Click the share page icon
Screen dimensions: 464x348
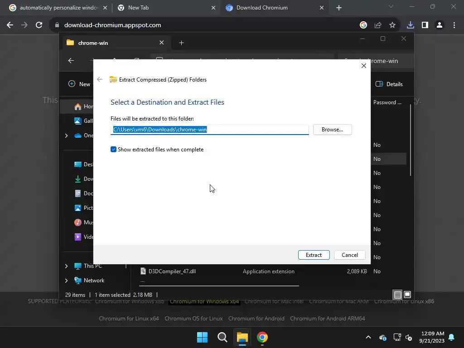378,25
